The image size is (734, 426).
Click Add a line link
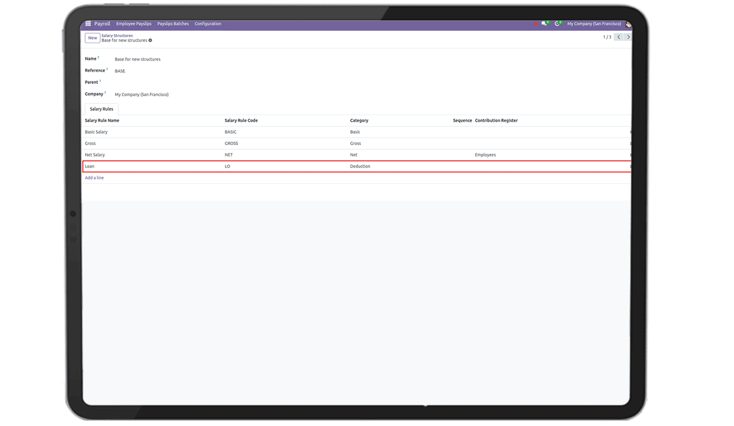point(94,178)
